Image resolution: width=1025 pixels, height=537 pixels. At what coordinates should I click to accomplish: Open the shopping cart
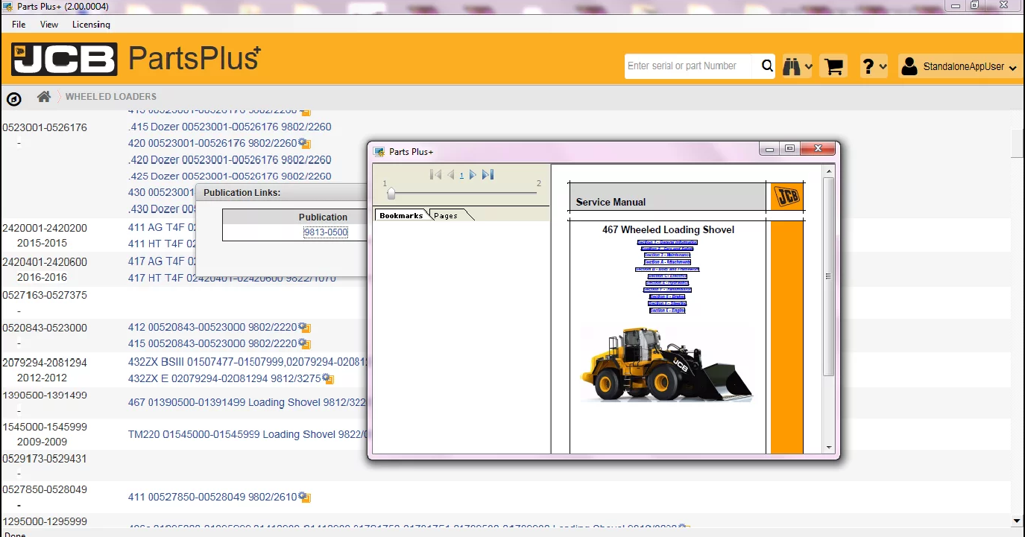(833, 66)
